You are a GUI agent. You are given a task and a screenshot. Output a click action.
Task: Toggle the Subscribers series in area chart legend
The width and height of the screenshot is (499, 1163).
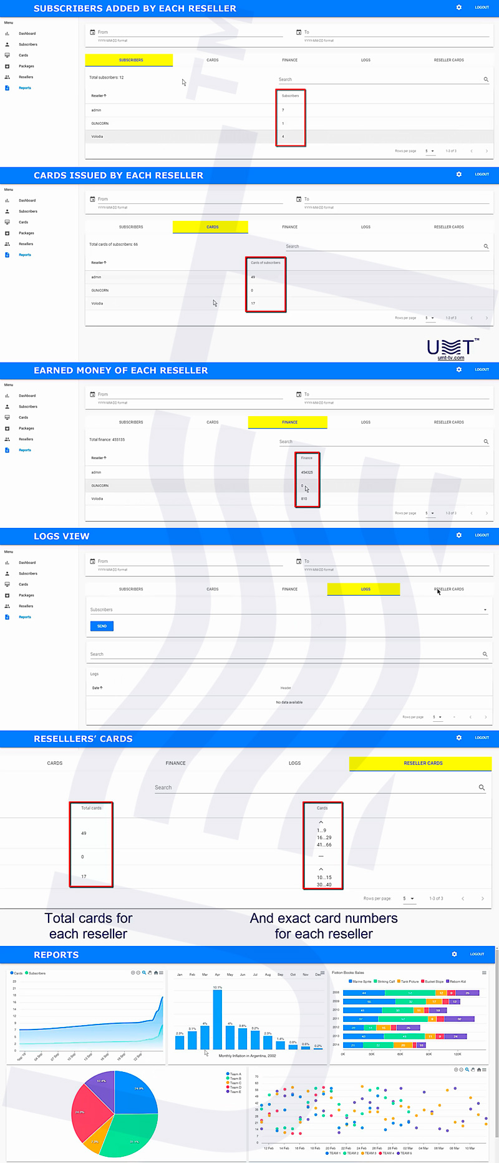(35, 973)
